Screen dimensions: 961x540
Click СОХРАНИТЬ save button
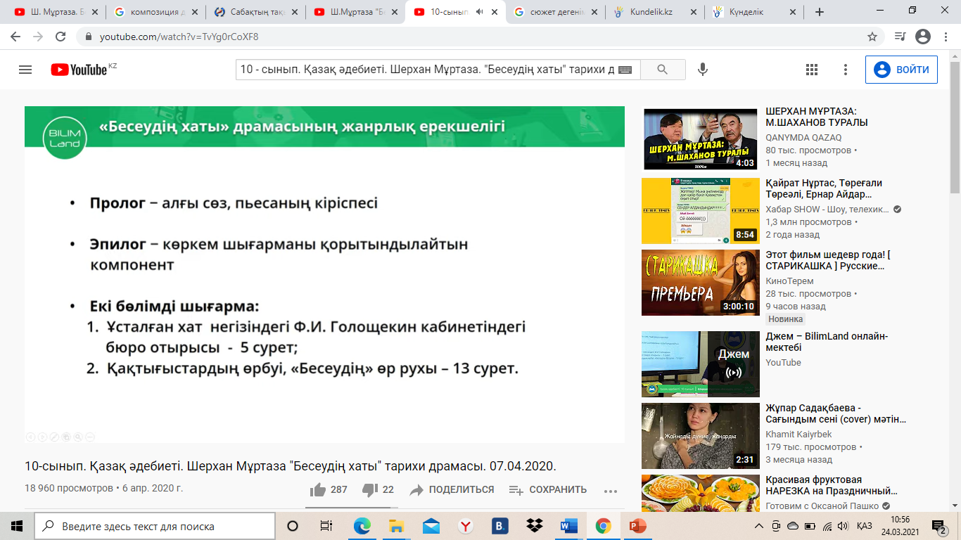(x=548, y=490)
